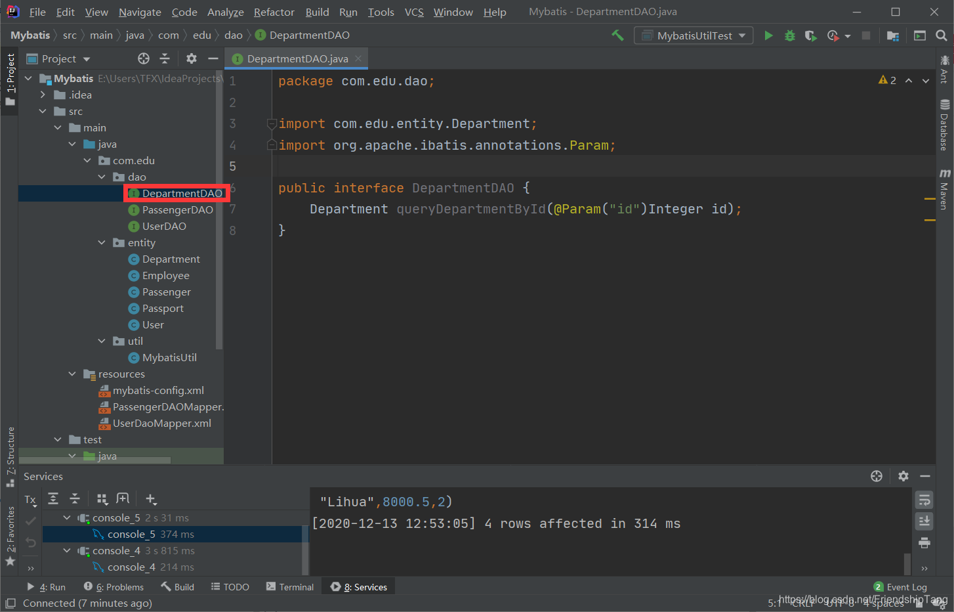Viewport: 954px width, 612px height.
Task: Run with Coverage shield icon
Action: click(x=811, y=35)
